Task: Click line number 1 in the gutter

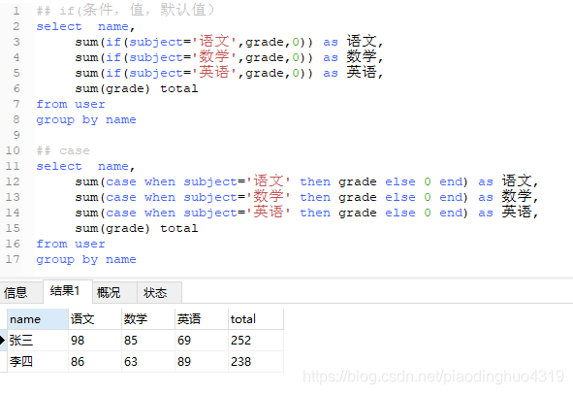Action: 16,11
